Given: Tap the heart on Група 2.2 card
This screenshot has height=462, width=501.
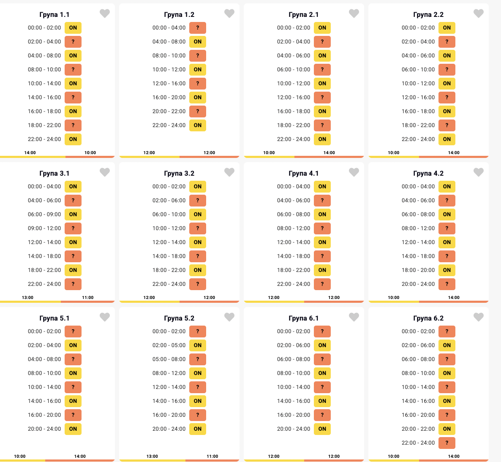Looking at the screenshot, I should 479,14.
